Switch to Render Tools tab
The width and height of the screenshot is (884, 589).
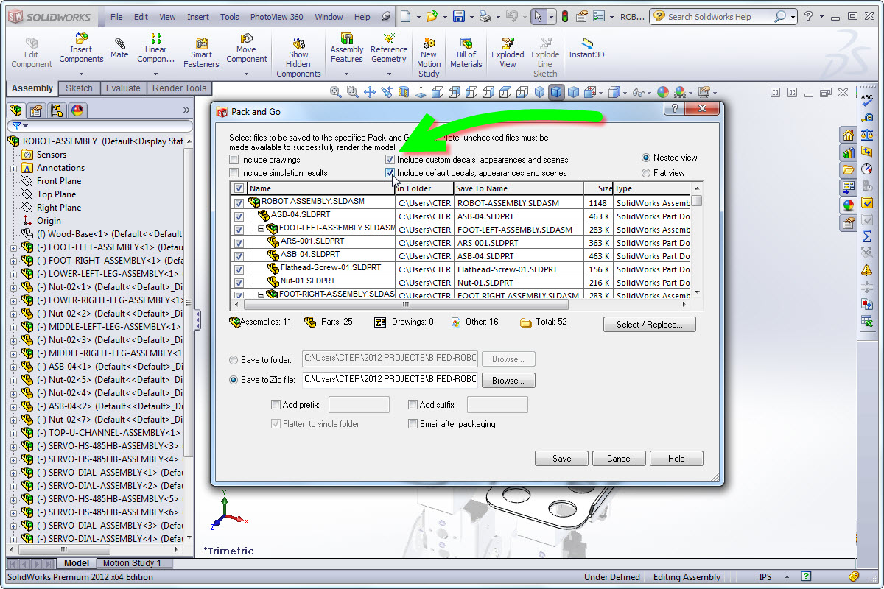179,88
